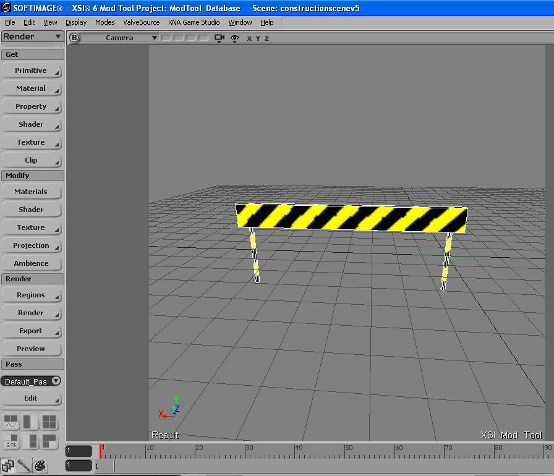The width and height of the screenshot is (554, 476).
Task: Click the Pass section header
Action: (x=33, y=364)
